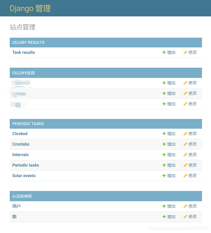Image resolution: width=211 pixels, height=233 pixels.
Task: Click the pencil icon in the 组 row
Action: 185,217
